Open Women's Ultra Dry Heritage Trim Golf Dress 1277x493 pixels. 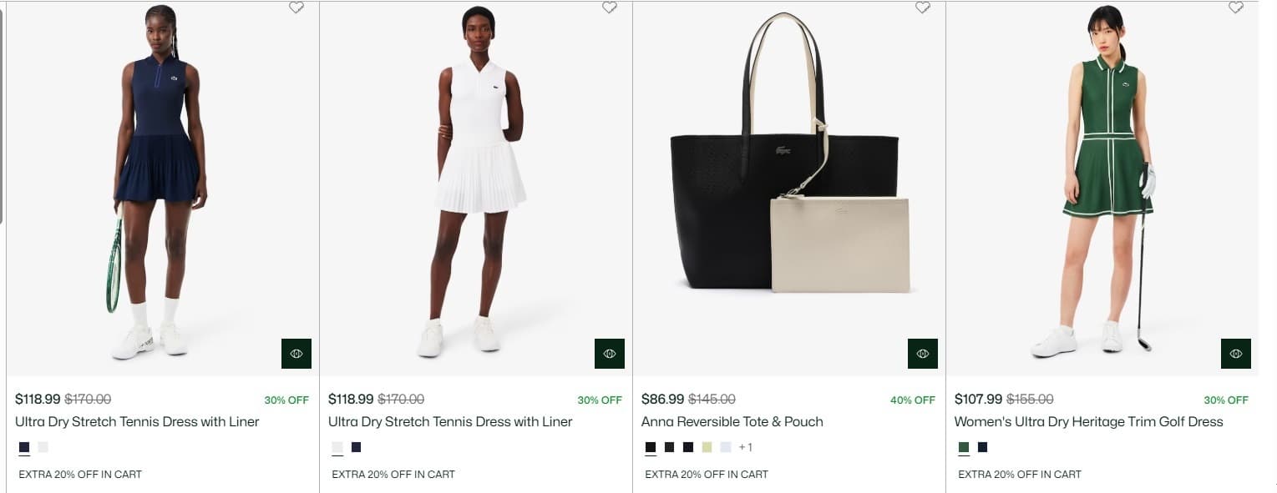[x=1089, y=422]
